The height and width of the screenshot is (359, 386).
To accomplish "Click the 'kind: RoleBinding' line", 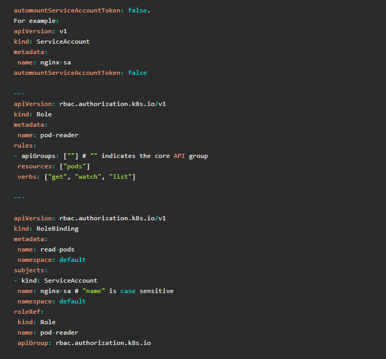I will (x=46, y=229).
